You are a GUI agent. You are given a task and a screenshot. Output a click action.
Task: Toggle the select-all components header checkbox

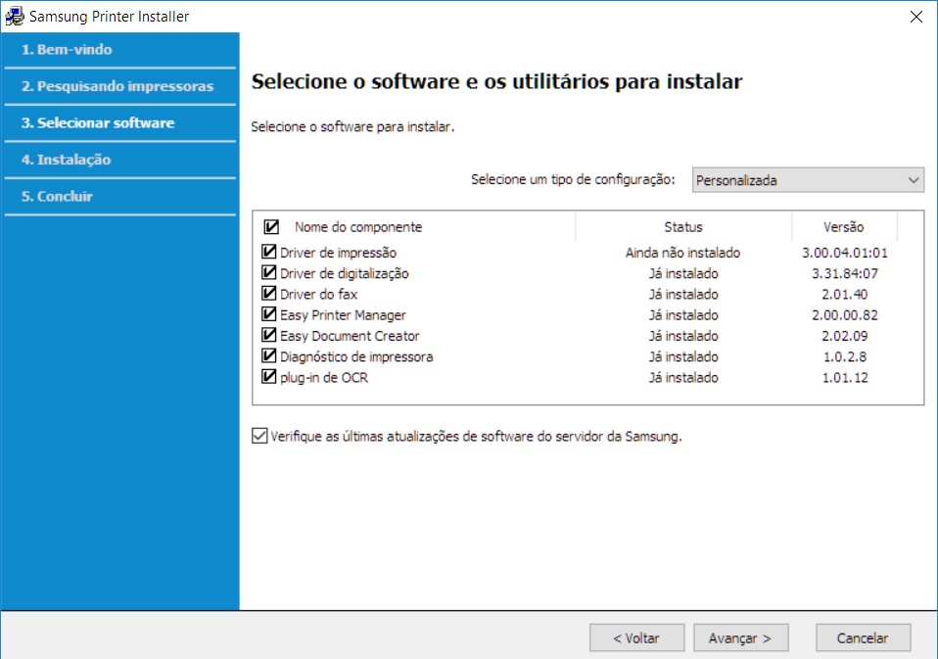pyautogui.click(x=271, y=227)
